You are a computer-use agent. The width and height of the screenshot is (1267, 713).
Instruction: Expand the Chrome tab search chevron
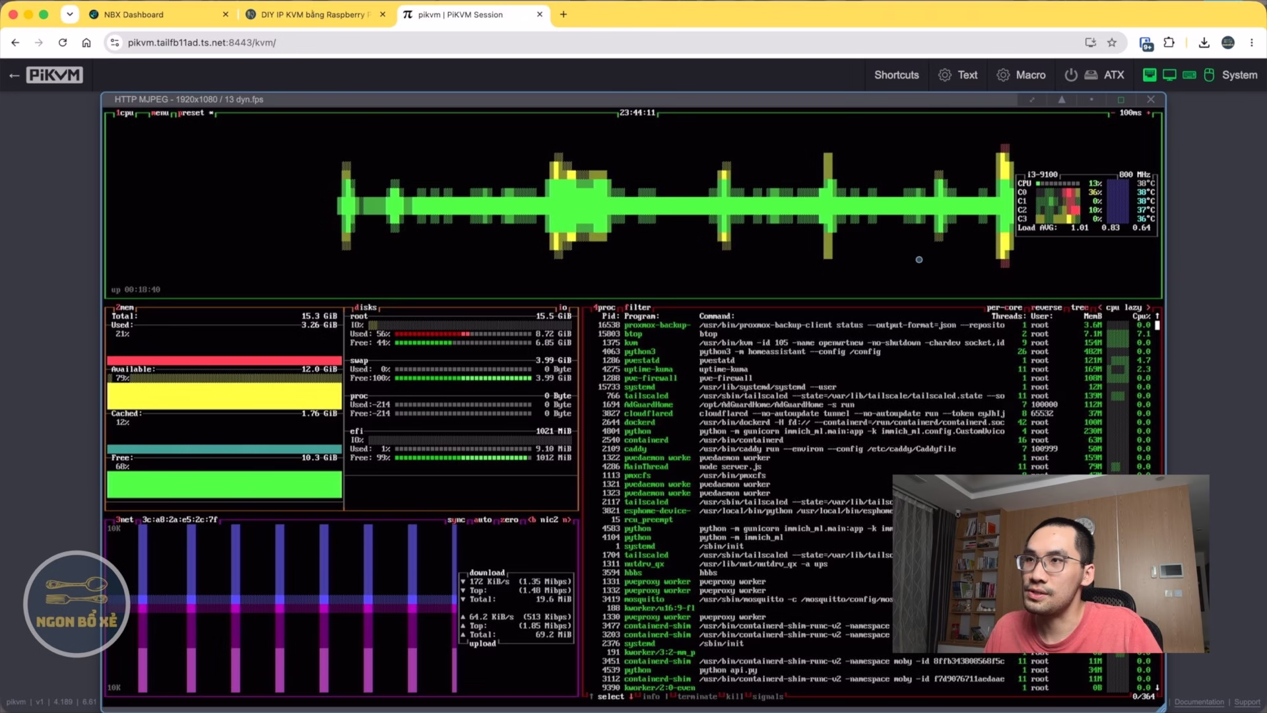69,14
